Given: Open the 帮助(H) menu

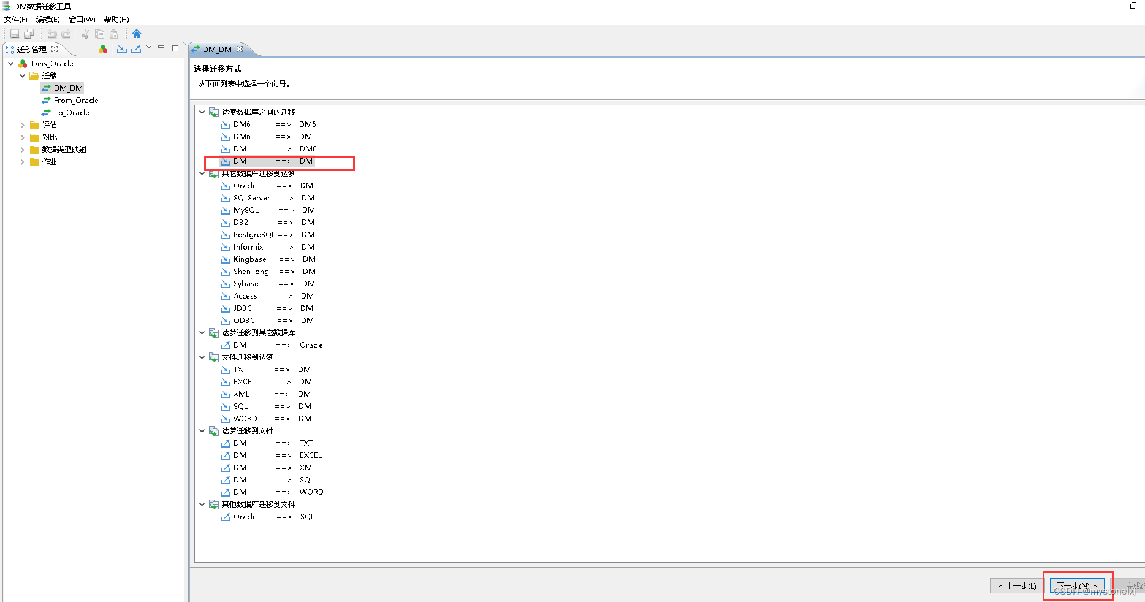Looking at the screenshot, I should click(x=116, y=20).
